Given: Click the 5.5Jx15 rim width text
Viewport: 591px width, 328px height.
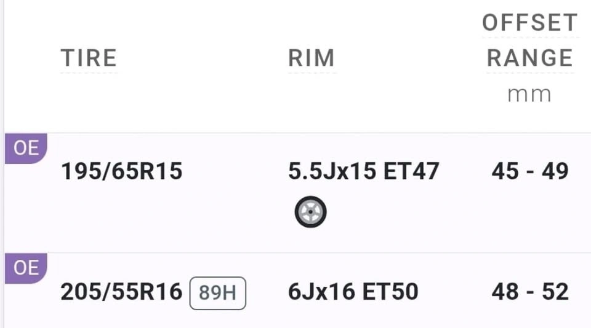Looking at the screenshot, I should click(x=332, y=171).
